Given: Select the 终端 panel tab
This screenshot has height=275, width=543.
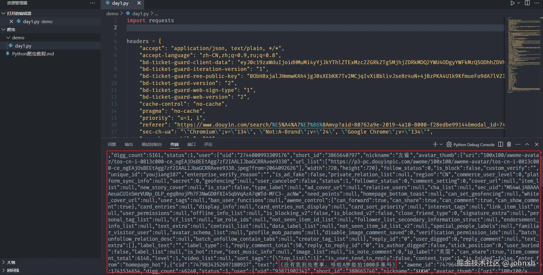Looking at the screenshot, I should pyautogui.click(x=174, y=144).
